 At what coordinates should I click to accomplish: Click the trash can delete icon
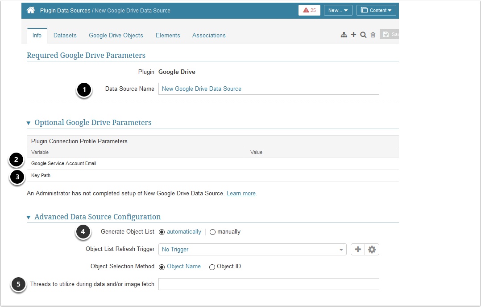(x=373, y=35)
